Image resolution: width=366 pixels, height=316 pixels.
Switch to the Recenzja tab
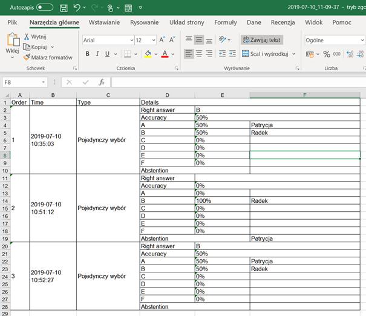pos(283,22)
